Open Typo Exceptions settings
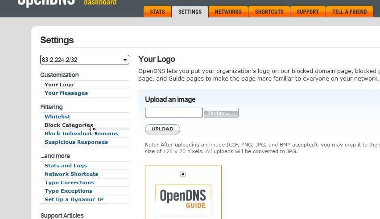This screenshot has height=219, width=380. click(x=68, y=191)
